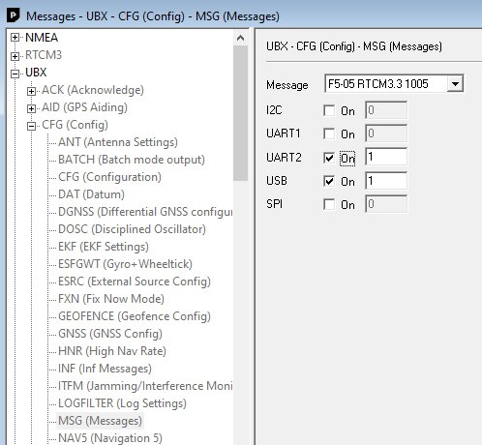
Task: Enable the I2C On checkbox
Action: tap(329, 110)
